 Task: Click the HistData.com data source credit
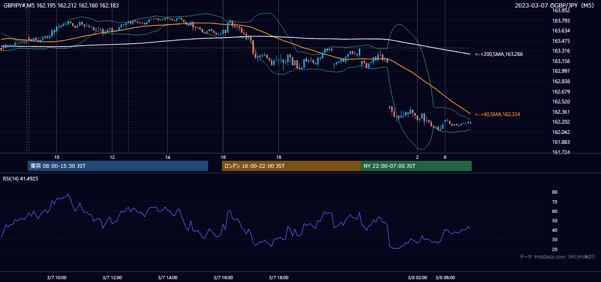tap(558, 257)
